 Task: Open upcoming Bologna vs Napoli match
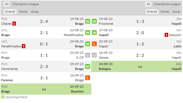coord(137,66)
